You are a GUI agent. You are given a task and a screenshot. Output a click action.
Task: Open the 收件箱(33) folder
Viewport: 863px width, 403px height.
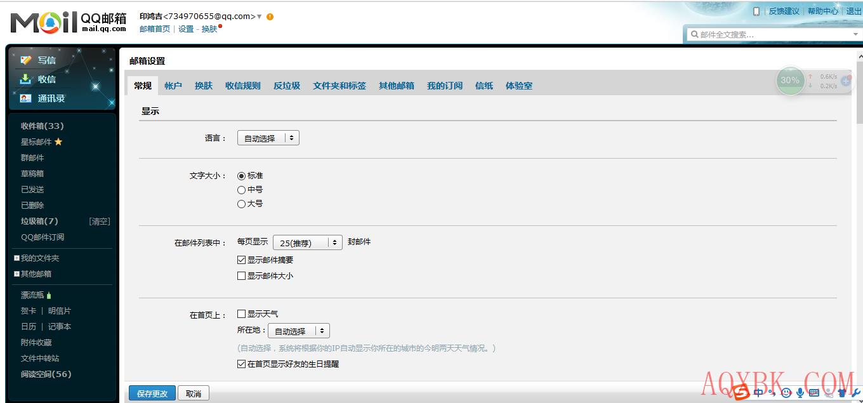(x=43, y=126)
